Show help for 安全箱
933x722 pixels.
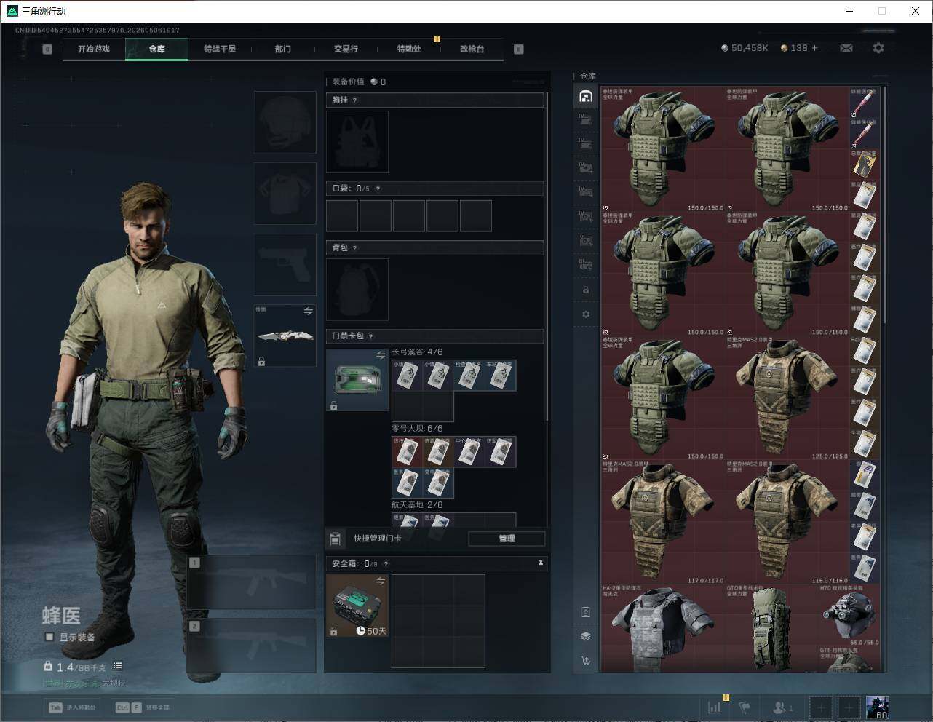(x=386, y=564)
